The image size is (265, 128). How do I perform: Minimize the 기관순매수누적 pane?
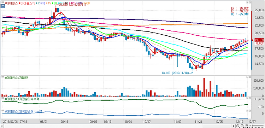[247, 98]
